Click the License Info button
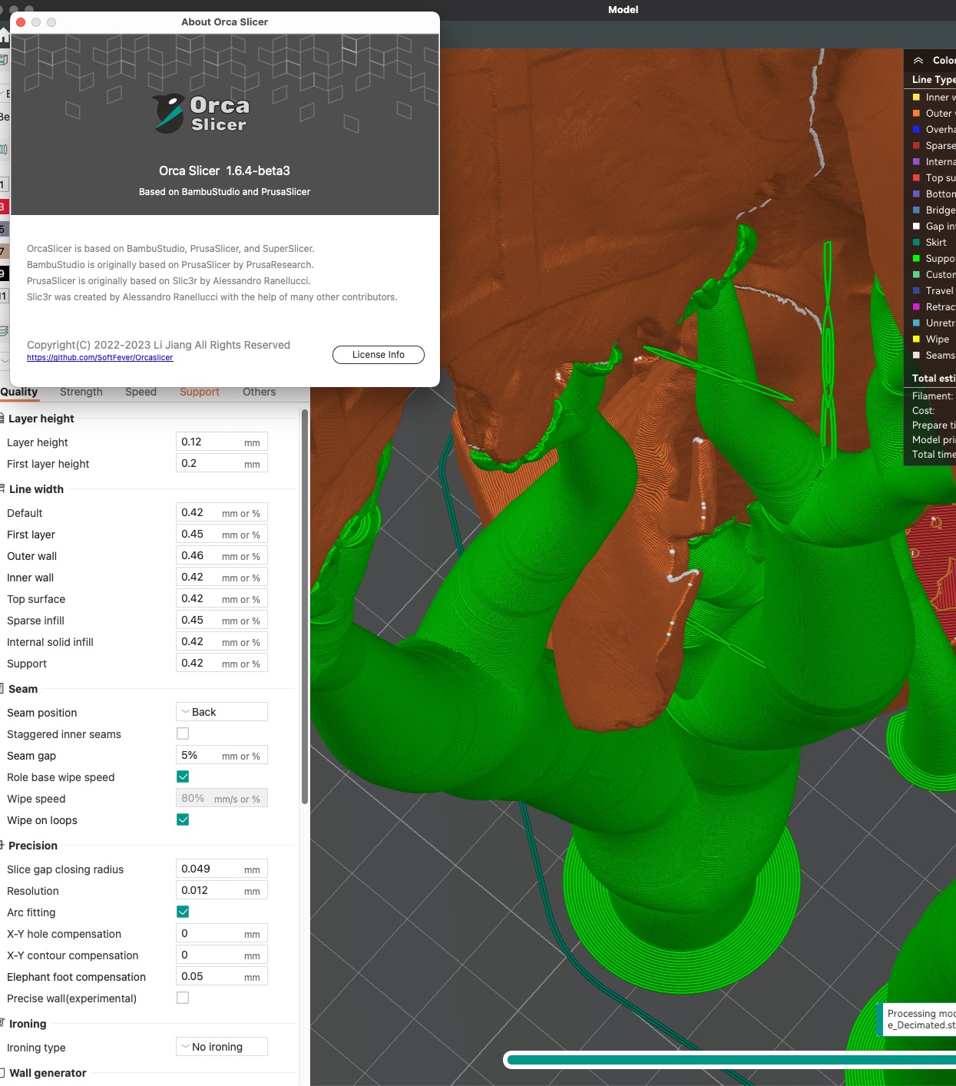 pyautogui.click(x=378, y=354)
